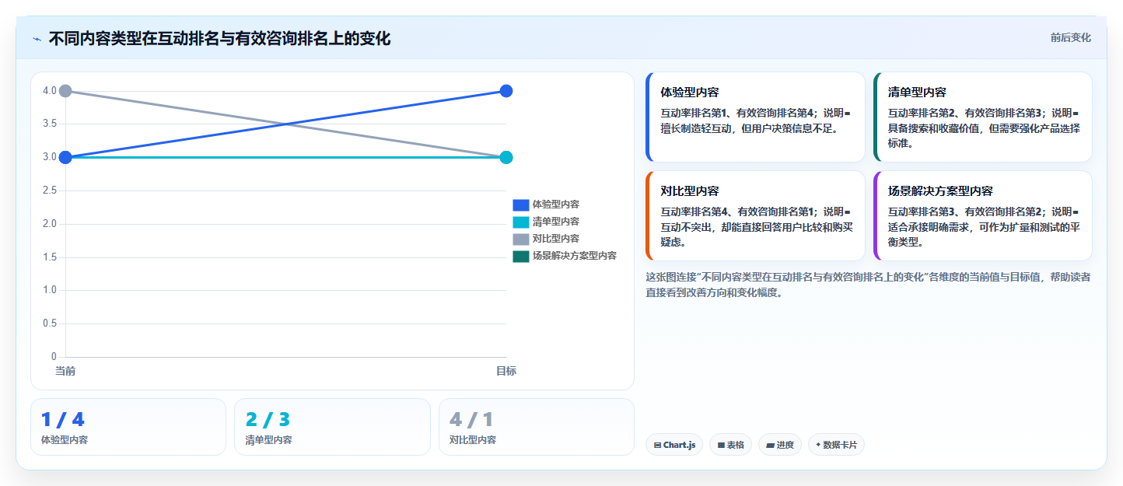
Task: Select the gray data point at 4.0 当前
Action: [65, 91]
